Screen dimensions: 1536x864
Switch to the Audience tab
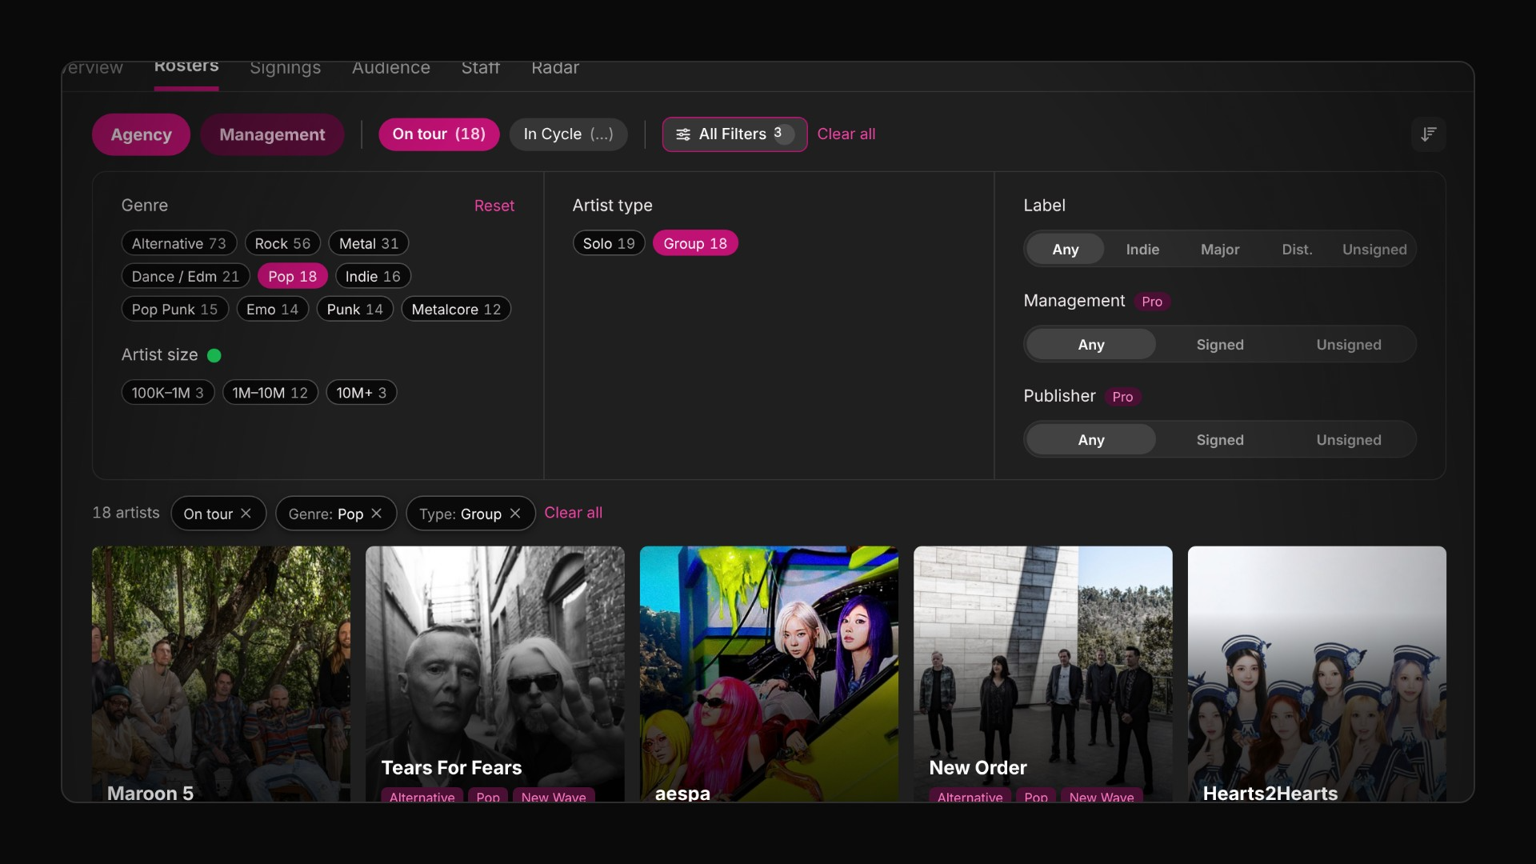[391, 69]
